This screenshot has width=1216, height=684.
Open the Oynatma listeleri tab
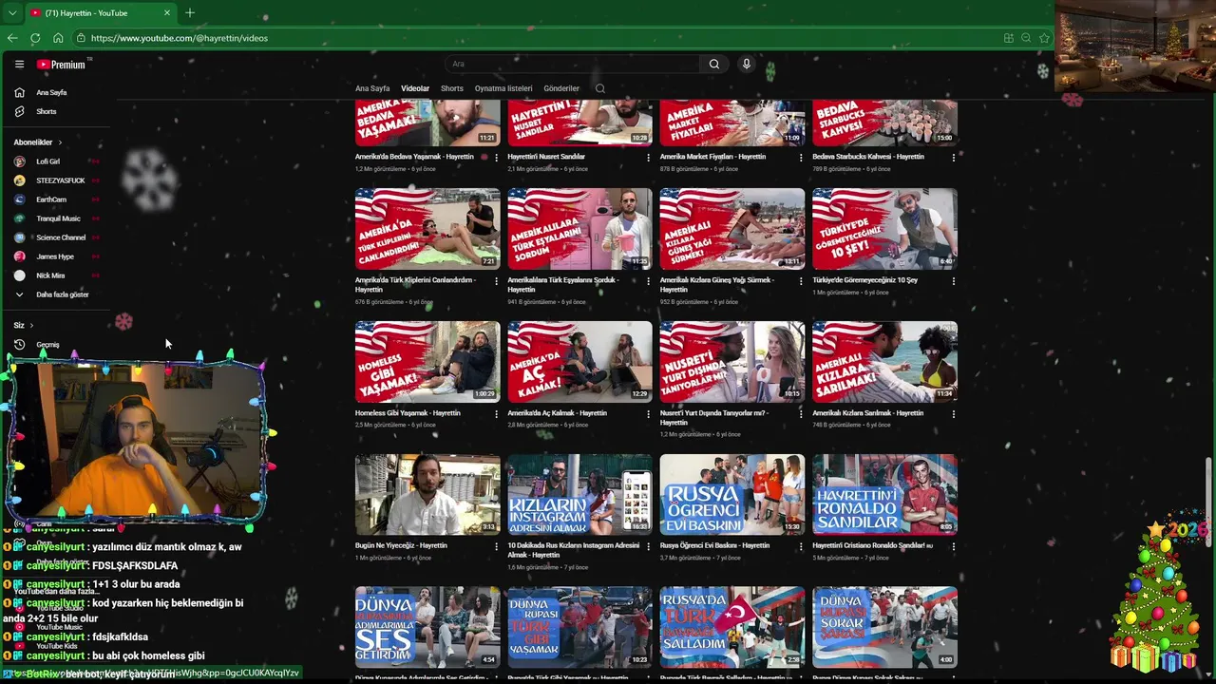(x=503, y=88)
